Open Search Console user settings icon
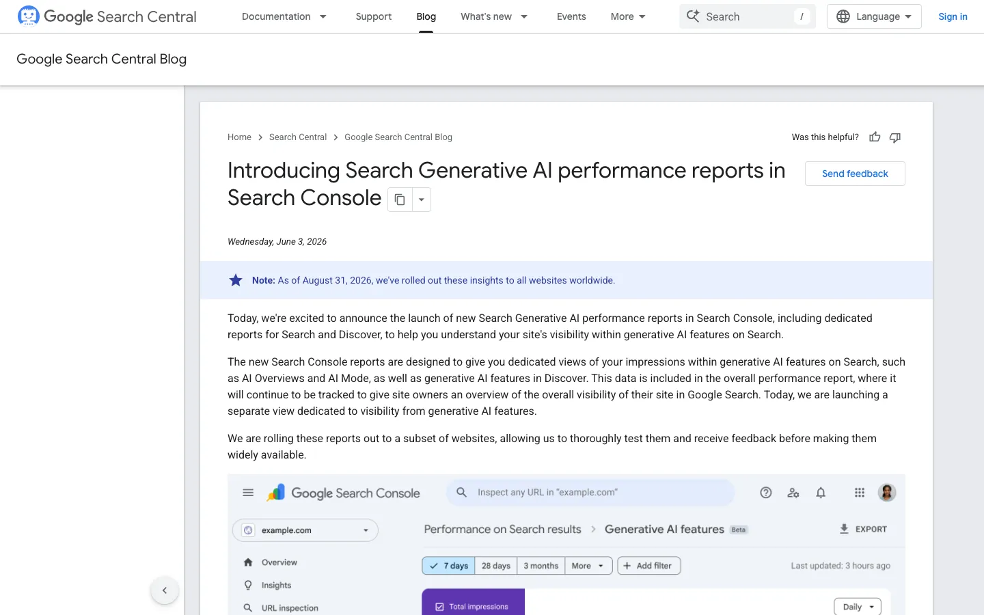 [x=793, y=493]
